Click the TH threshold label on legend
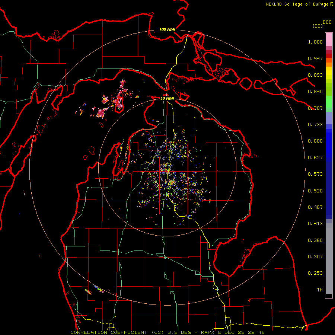Image resolution: width=335 pixels, height=335 pixels. (x=320, y=290)
